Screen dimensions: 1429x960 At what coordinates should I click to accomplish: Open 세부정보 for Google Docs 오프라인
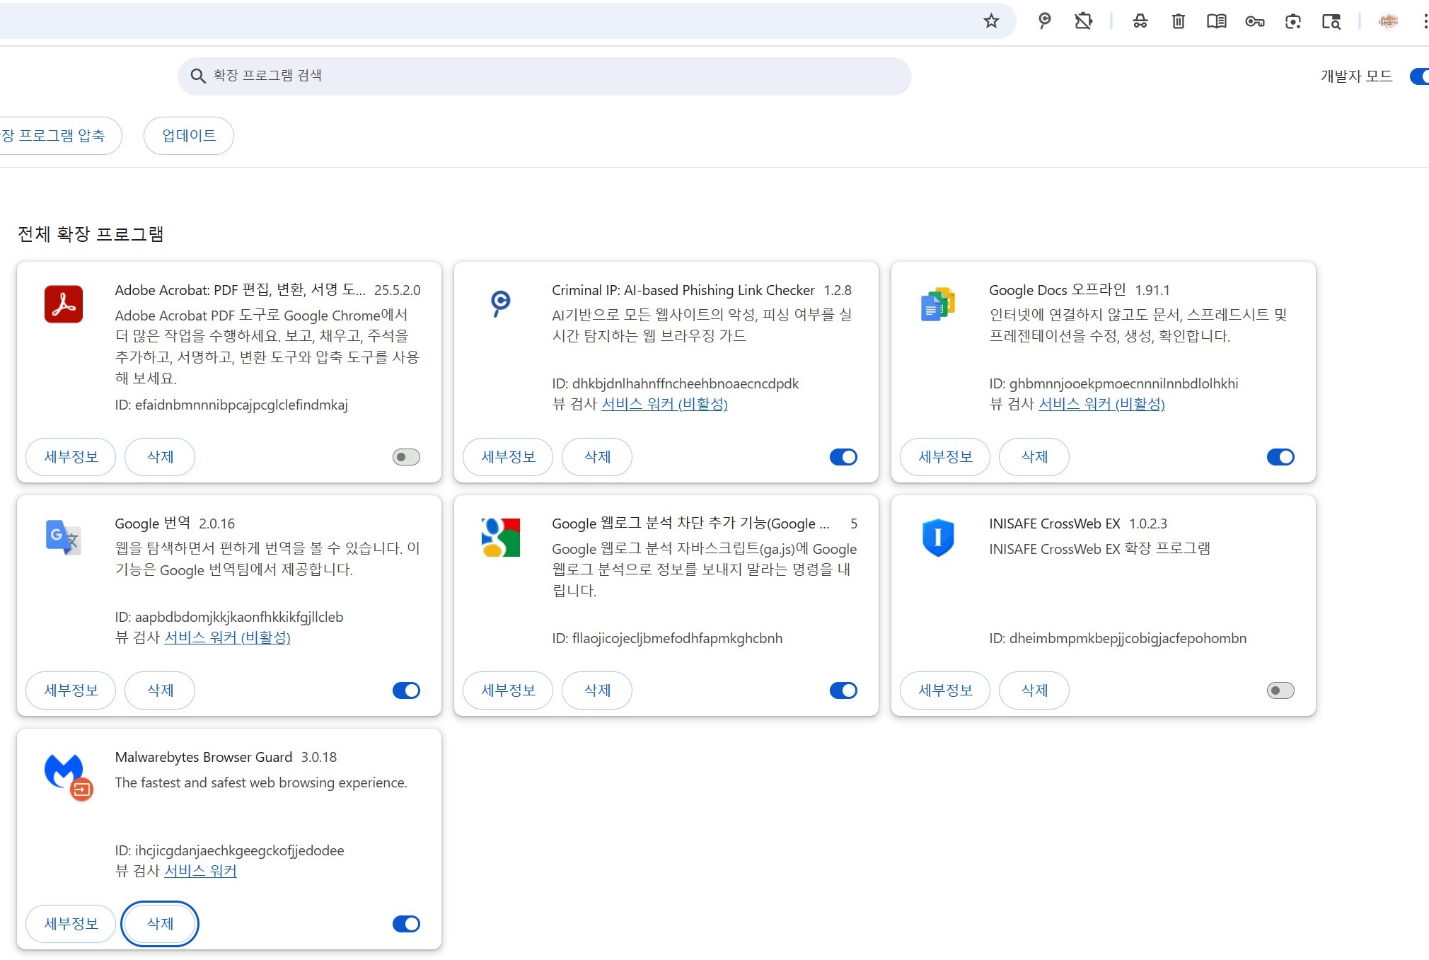[x=945, y=457]
